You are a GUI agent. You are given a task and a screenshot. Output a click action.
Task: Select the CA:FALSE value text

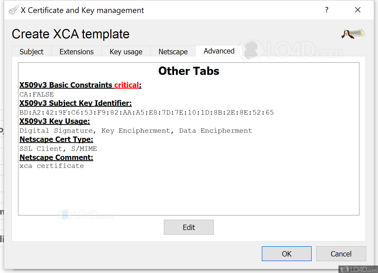pos(36,94)
